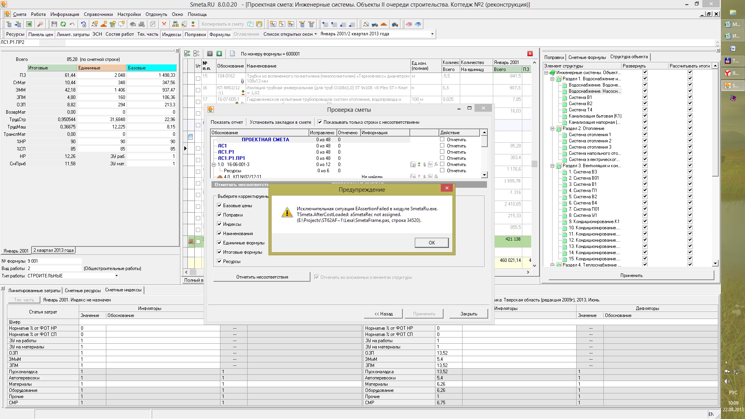Click OK in the warning dialog
The width and height of the screenshot is (745, 419).
coord(431,243)
